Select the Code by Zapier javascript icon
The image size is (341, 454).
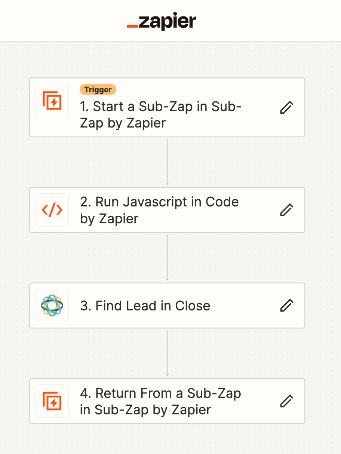tap(52, 210)
